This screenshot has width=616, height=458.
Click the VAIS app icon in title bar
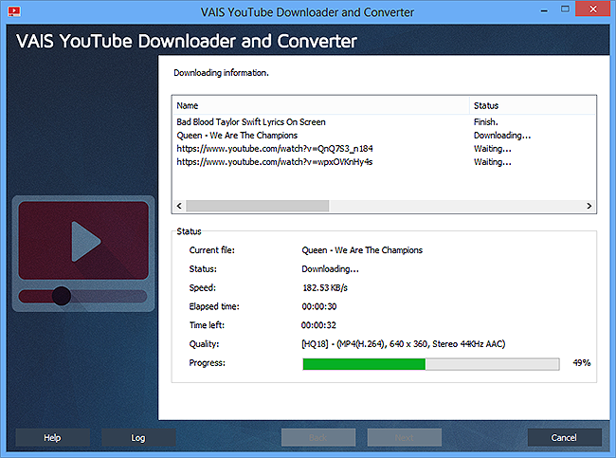14,11
